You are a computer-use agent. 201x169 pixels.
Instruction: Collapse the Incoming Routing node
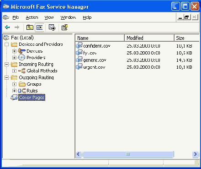[6, 64]
